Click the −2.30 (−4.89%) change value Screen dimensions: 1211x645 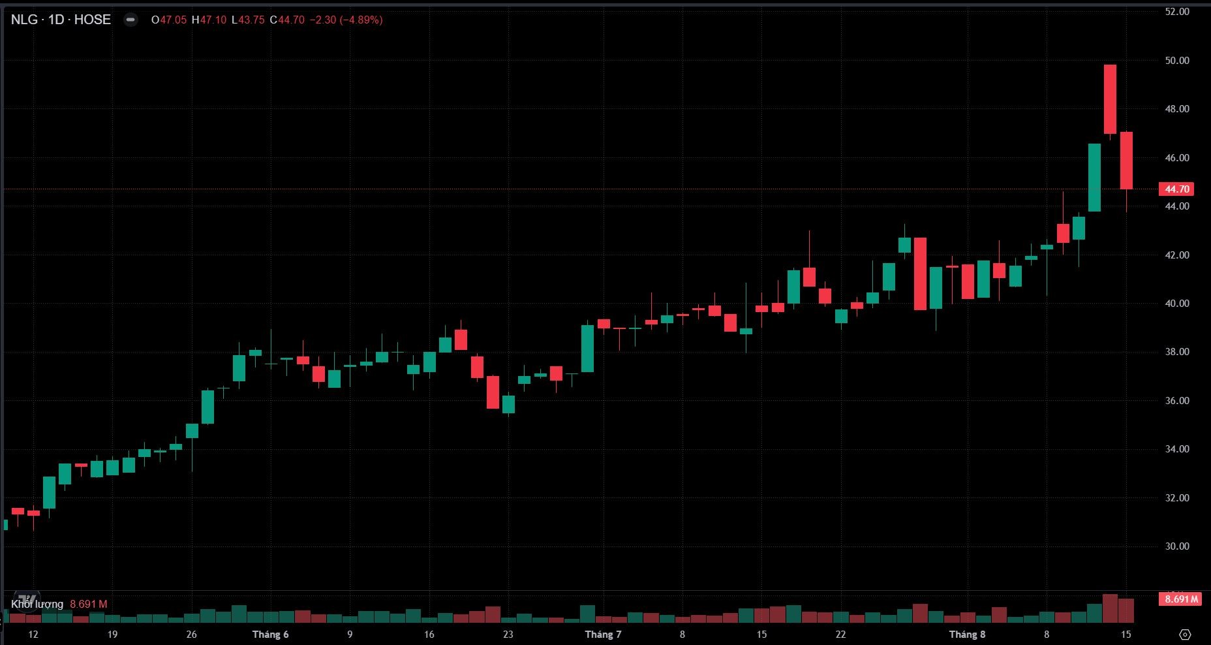(x=346, y=20)
